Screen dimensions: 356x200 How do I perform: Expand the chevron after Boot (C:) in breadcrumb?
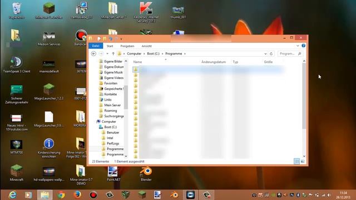click(162, 54)
